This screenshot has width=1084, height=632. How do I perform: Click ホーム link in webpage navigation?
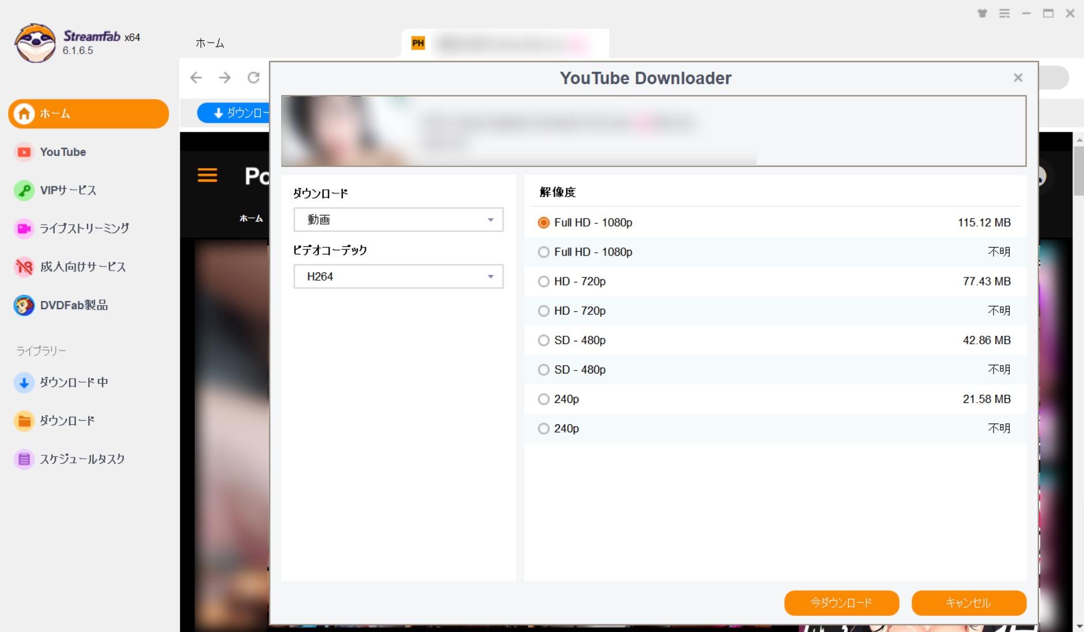pos(251,218)
